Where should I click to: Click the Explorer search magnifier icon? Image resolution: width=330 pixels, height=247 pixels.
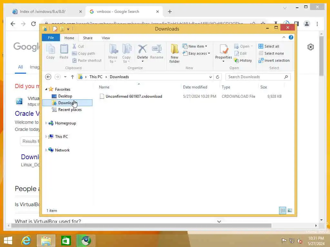point(286,77)
